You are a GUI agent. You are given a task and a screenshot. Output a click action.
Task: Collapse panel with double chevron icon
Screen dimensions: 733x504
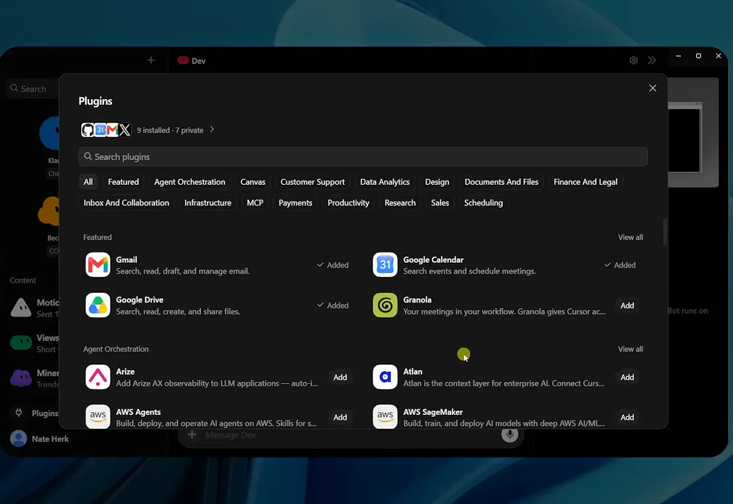coord(652,60)
